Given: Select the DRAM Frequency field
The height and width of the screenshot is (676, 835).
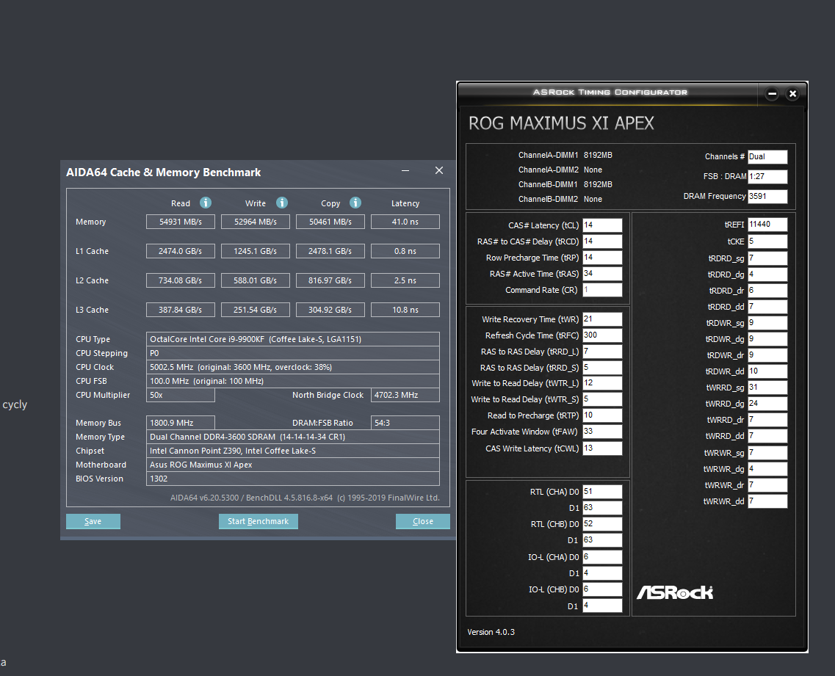Looking at the screenshot, I should pyautogui.click(x=767, y=197).
